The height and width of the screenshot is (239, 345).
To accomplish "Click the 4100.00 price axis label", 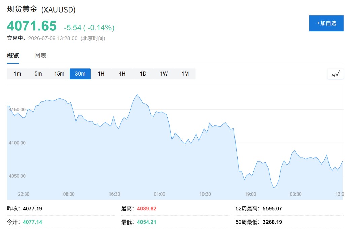I will (17, 143).
